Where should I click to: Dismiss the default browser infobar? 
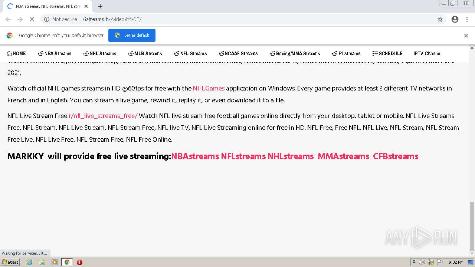tap(466, 36)
